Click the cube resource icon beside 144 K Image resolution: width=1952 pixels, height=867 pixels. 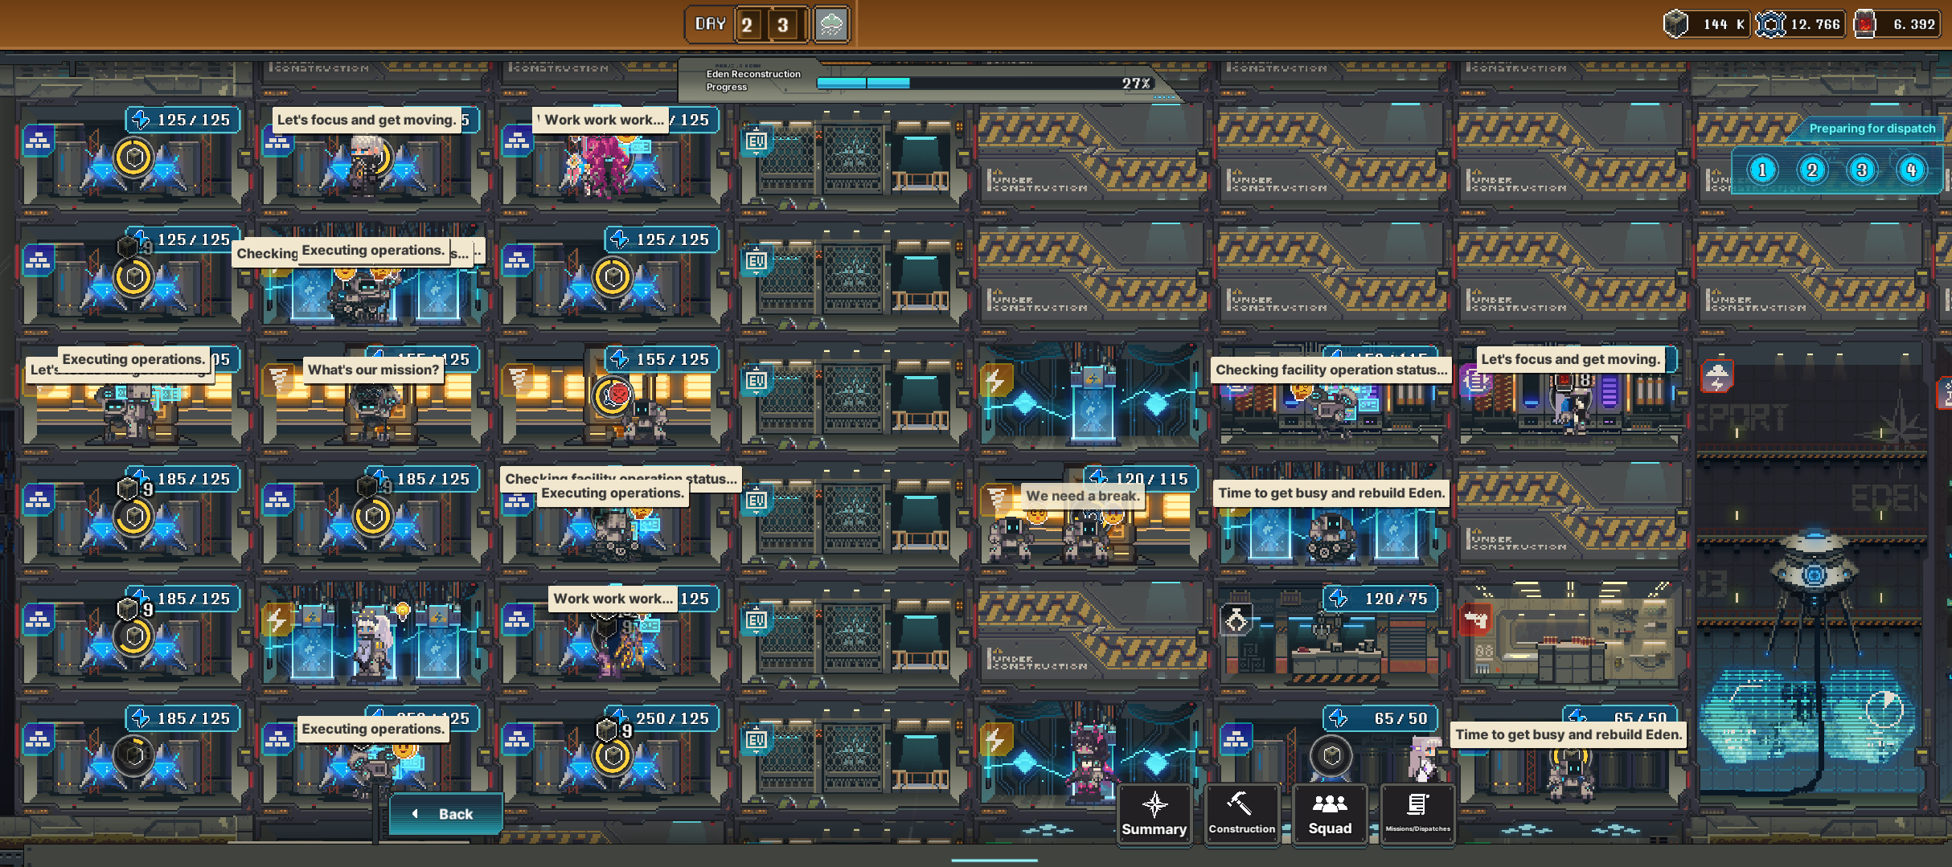1676,24
